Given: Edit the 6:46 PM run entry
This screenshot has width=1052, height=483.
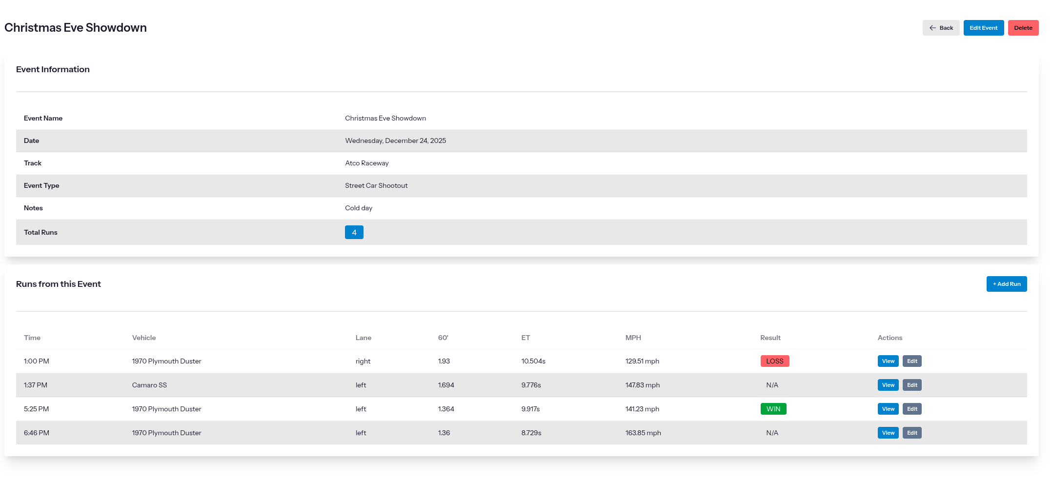Looking at the screenshot, I should [911, 433].
